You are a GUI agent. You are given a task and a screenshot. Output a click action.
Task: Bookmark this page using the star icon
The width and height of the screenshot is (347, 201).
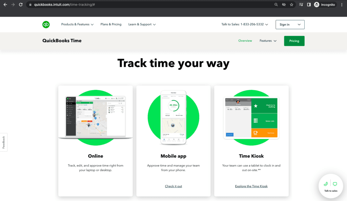(x=291, y=5)
